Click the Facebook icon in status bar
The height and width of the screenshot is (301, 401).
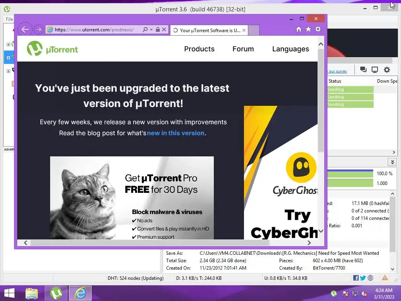[356, 278]
